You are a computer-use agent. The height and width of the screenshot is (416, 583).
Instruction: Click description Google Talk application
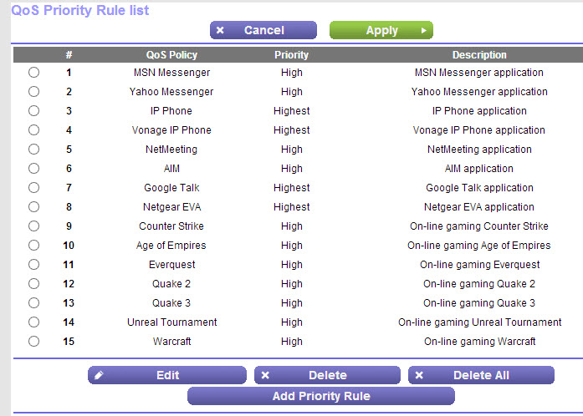pyautogui.click(x=479, y=188)
